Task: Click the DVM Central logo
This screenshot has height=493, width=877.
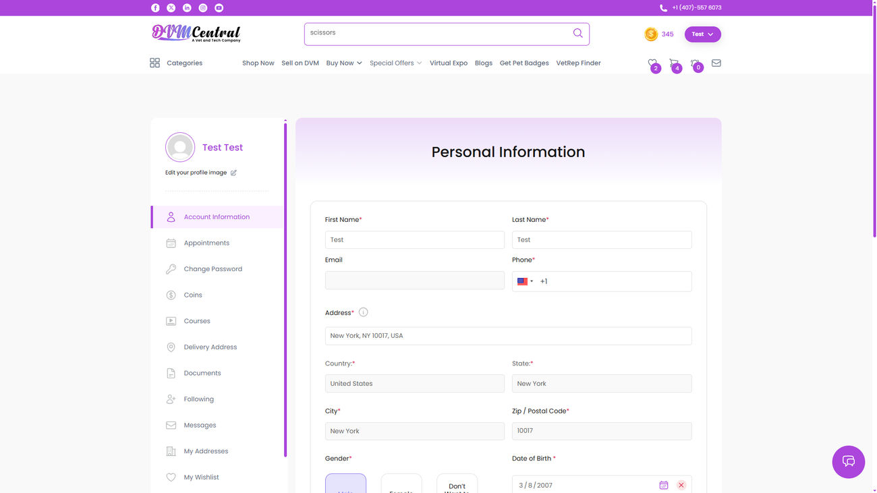Action: click(196, 33)
